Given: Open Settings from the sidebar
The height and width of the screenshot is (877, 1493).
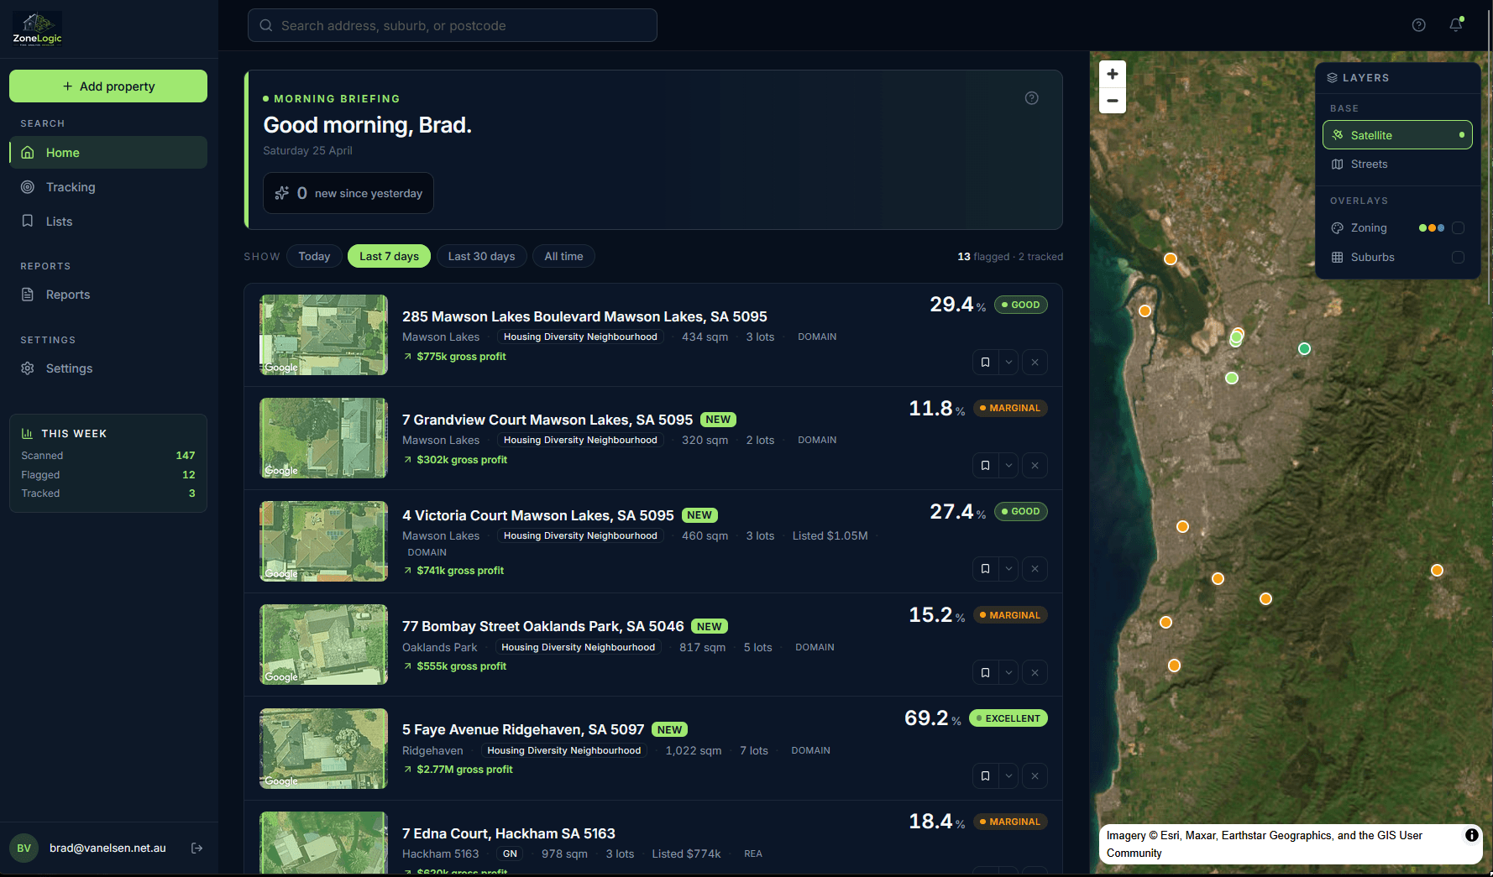Looking at the screenshot, I should click(x=69, y=368).
